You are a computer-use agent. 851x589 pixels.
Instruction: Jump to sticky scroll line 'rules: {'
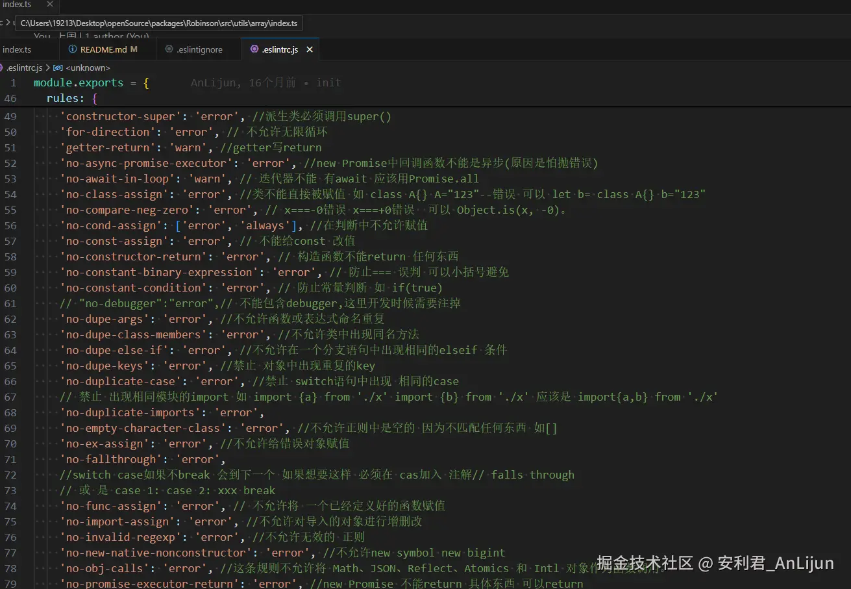tap(72, 99)
